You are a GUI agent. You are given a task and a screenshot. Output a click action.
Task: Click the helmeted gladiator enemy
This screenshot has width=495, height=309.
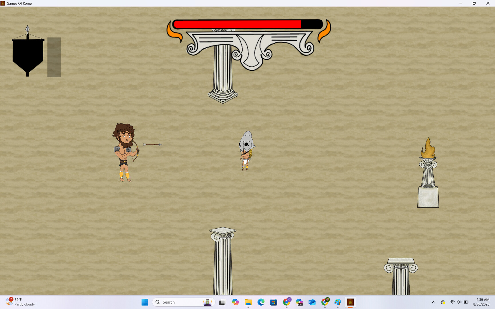pos(246,150)
